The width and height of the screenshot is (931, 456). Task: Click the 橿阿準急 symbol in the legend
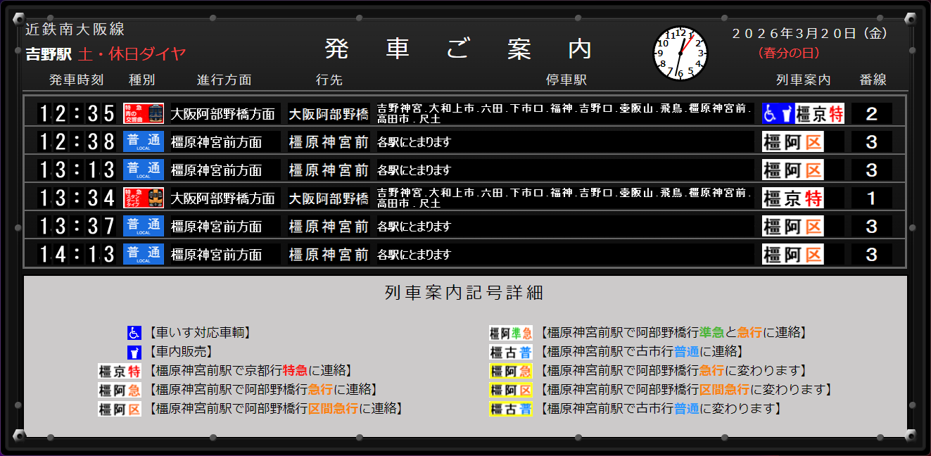(511, 333)
